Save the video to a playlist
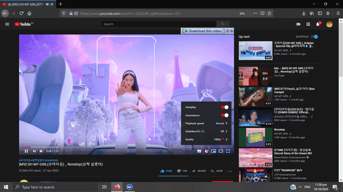 pyautogui.click(x=217, y=171)
